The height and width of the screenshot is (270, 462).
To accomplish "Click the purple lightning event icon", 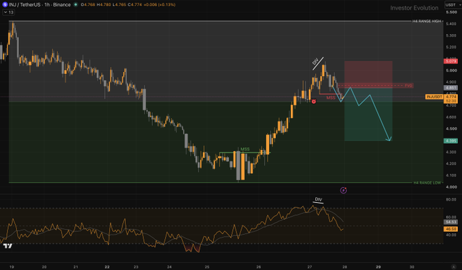I will [343, 191].
